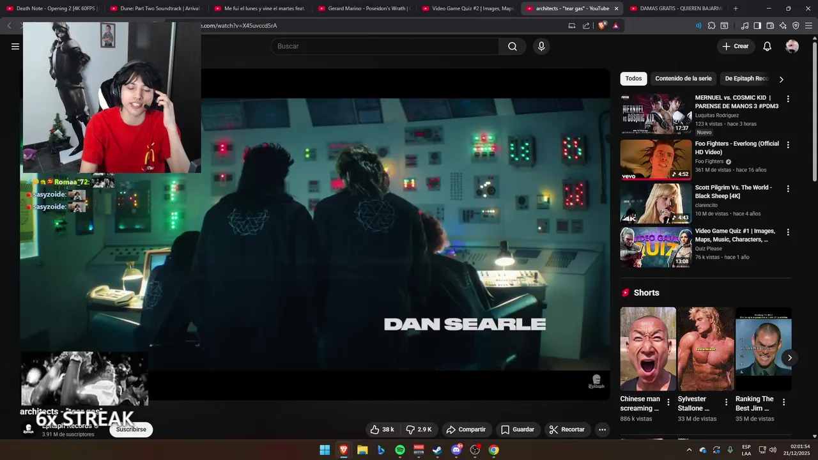This screenshot has height=460, width=818.
Task: Open Steam from the taskbar
Action: coord(437,450)
